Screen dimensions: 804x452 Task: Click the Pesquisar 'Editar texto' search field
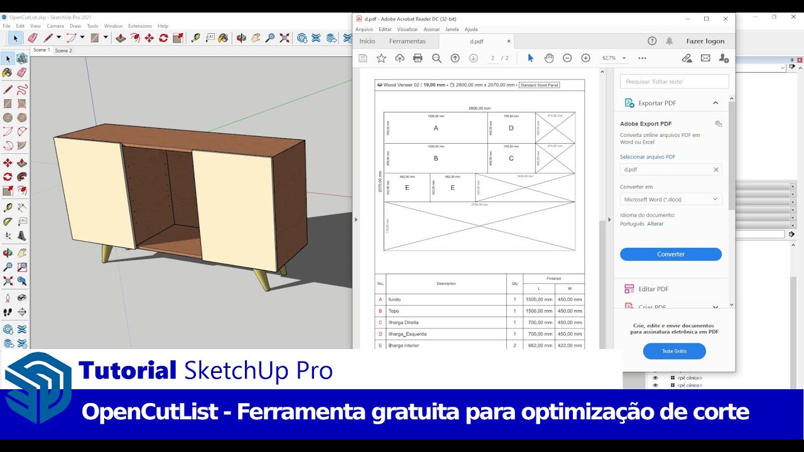[x=675, y=81]
